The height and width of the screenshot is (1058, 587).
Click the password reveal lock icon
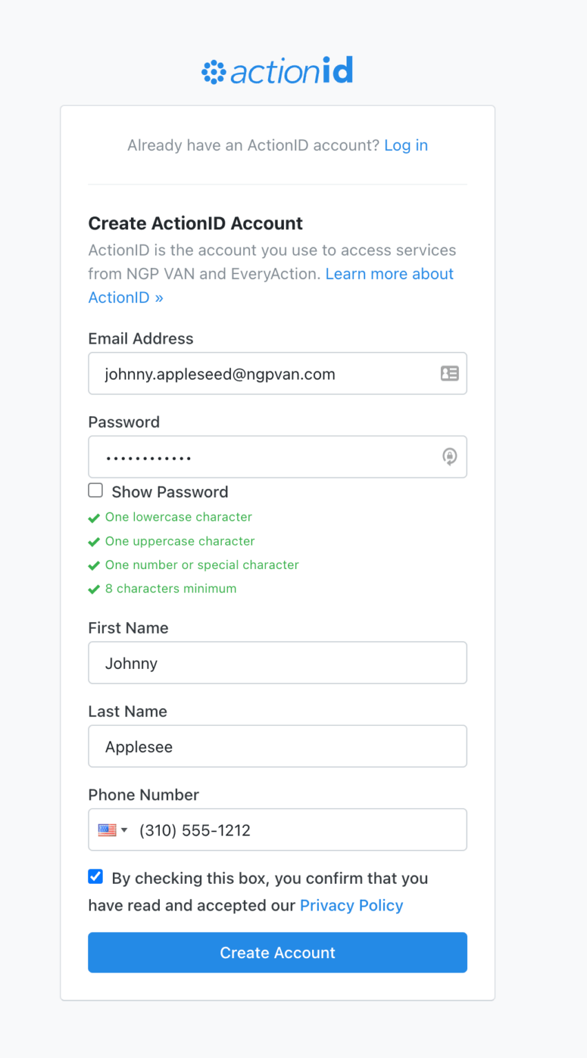pyautogui.click(x=449, y=457)
